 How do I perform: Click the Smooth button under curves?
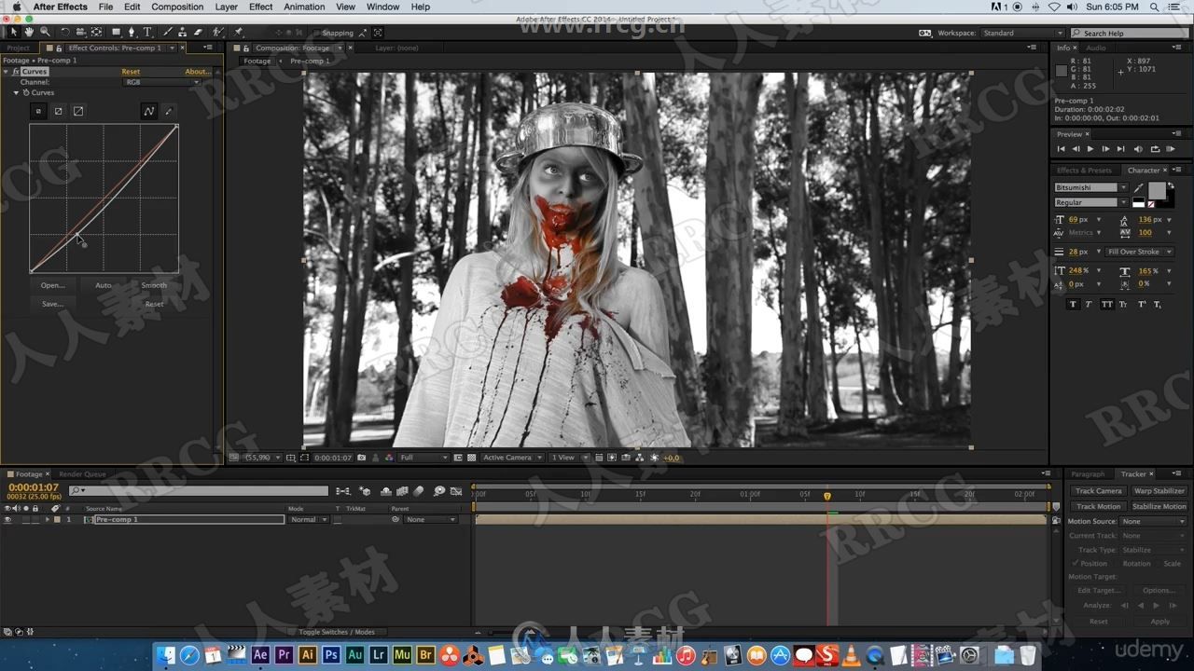click(x=154, y=285)
